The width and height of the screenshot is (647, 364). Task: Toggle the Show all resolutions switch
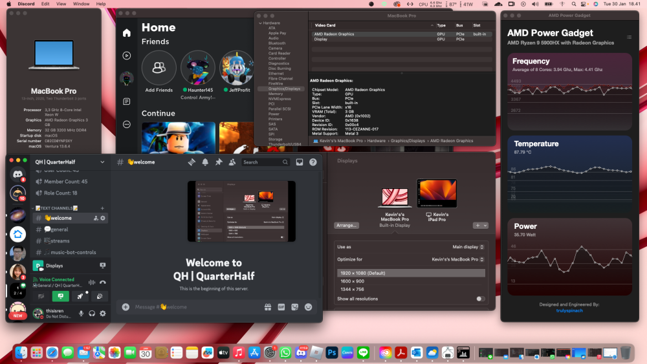(x=480, y=299)
